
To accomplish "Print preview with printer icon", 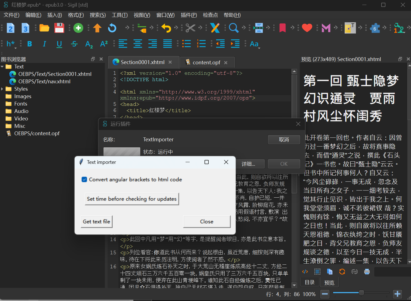I will coord(367,272).
